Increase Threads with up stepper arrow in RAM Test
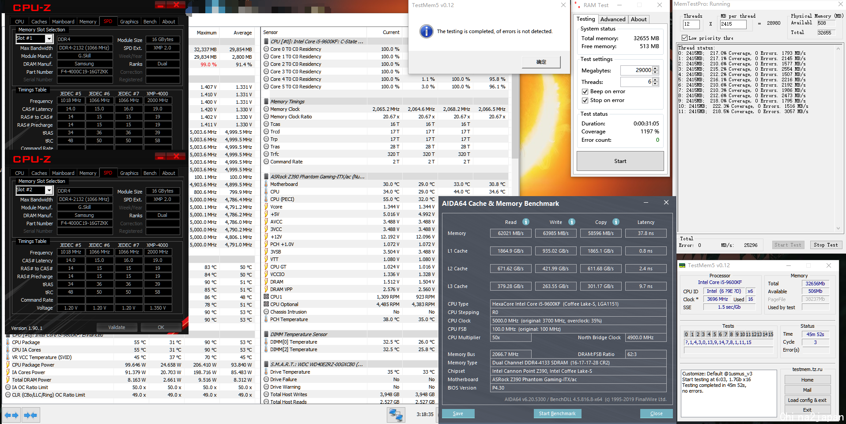 pos(655,79)
